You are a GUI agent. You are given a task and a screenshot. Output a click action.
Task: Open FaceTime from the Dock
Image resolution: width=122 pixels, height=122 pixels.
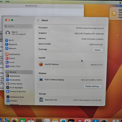coord(23,121)
